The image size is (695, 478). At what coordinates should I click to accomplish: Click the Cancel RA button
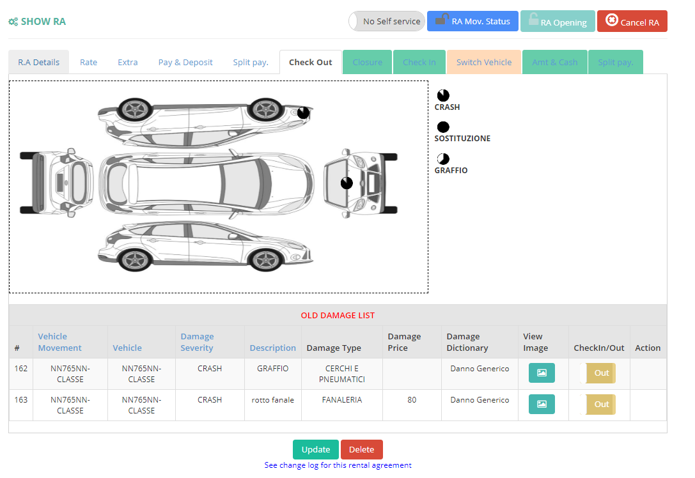[632, 21]
